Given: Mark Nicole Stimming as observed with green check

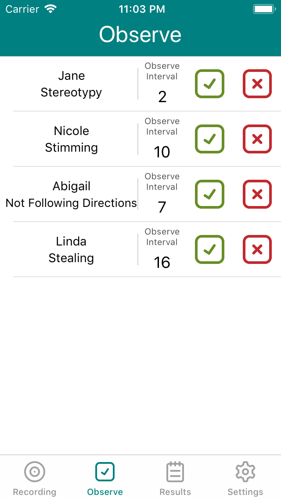Looking at the screenshot, I should [209, 139].
